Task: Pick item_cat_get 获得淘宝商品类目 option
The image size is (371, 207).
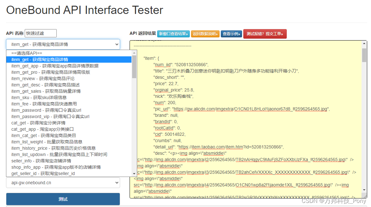Action: 69,136
